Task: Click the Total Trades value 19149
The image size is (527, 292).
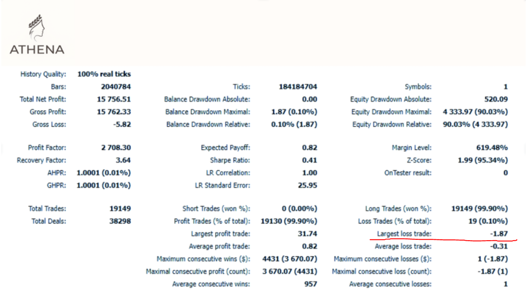Action: [120, 208]
